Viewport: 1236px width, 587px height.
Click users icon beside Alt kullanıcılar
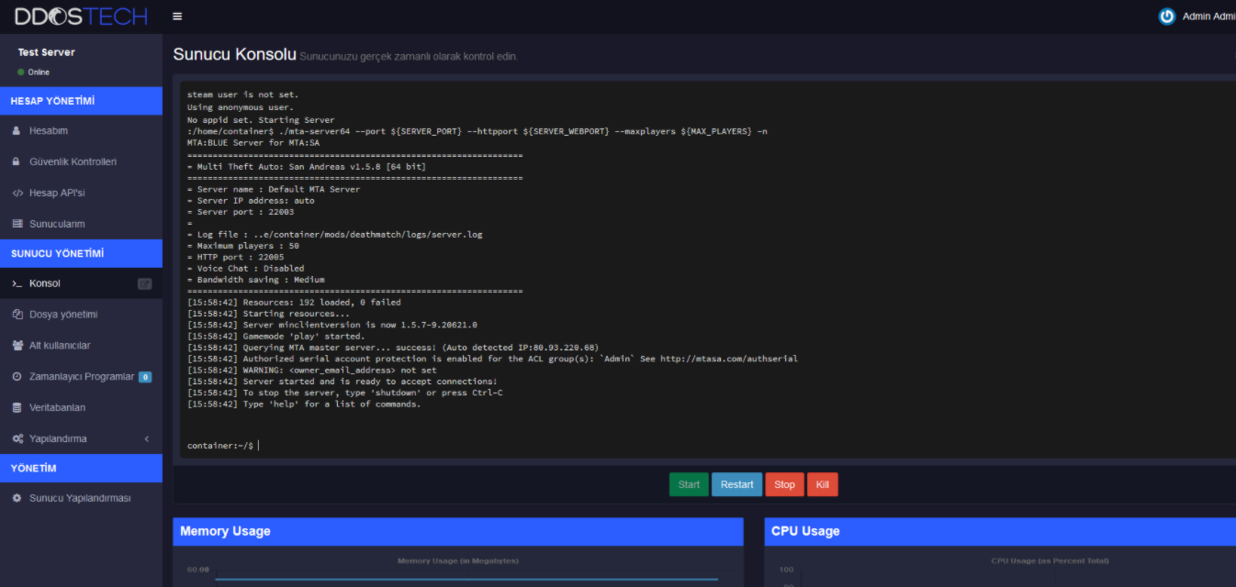(17, 346)
